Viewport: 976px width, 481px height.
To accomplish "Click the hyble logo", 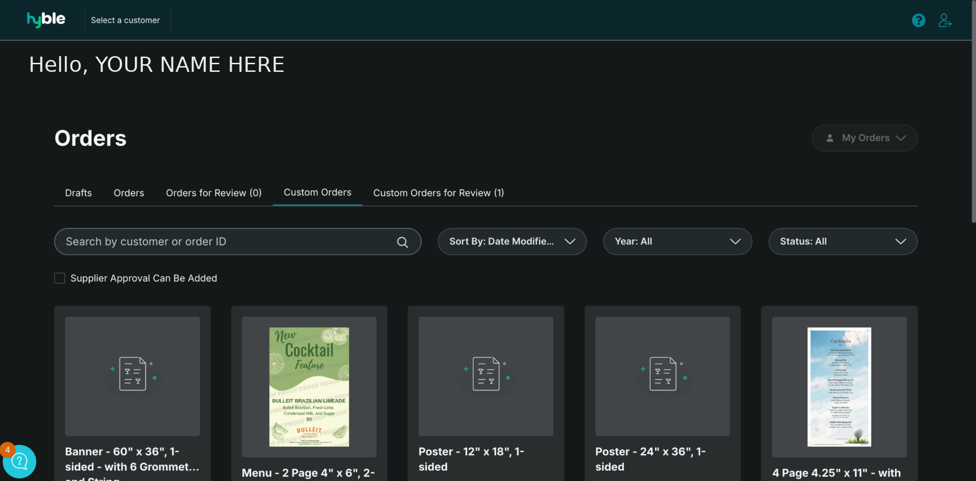I will (46, 20).
